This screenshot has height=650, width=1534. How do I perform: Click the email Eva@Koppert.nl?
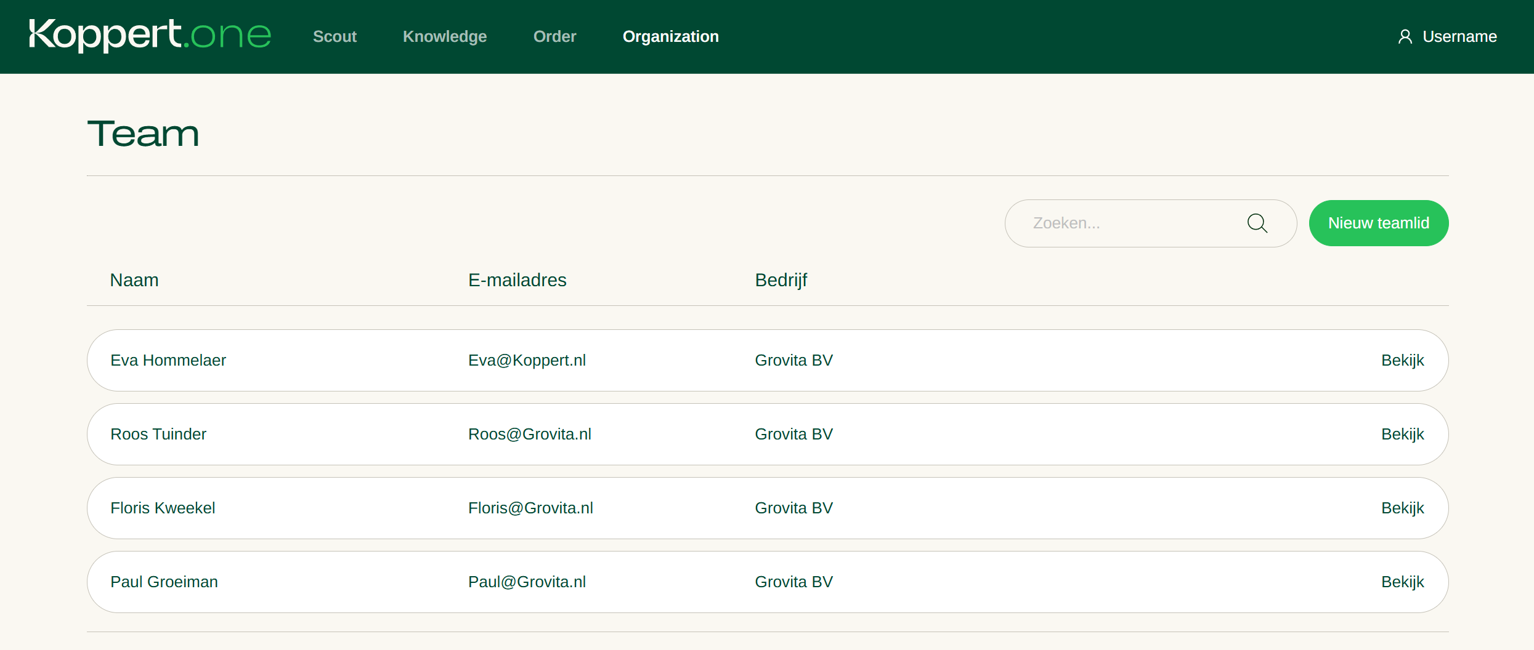(x=527, y=360)
